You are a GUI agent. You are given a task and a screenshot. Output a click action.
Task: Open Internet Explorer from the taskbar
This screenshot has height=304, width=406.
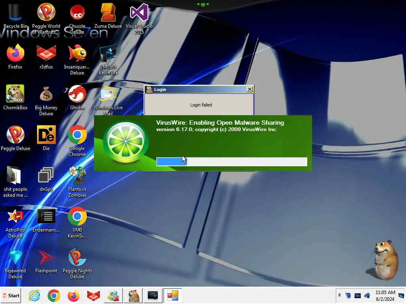34,295
